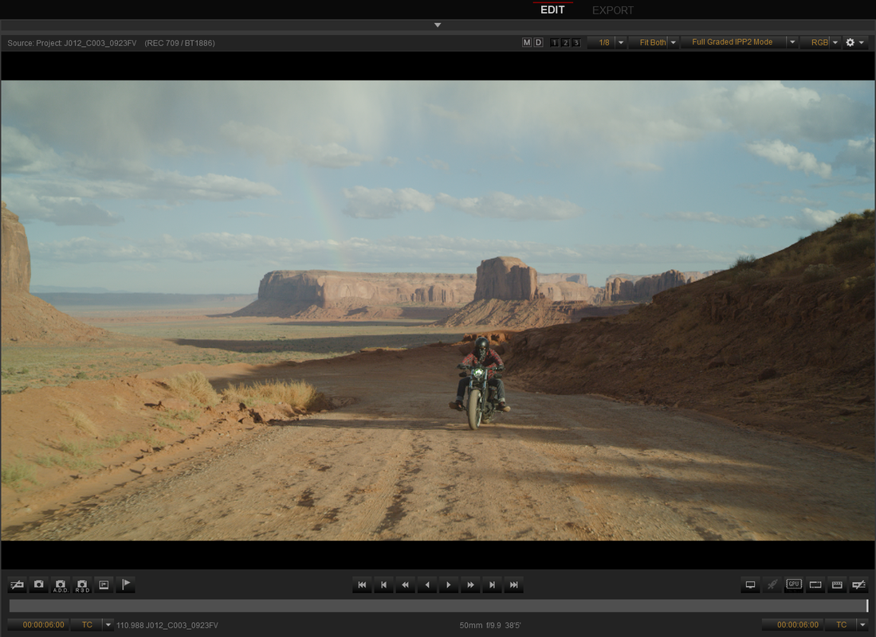Click the left TC mode button
This screenshot has width=876, height=637.
87,625
